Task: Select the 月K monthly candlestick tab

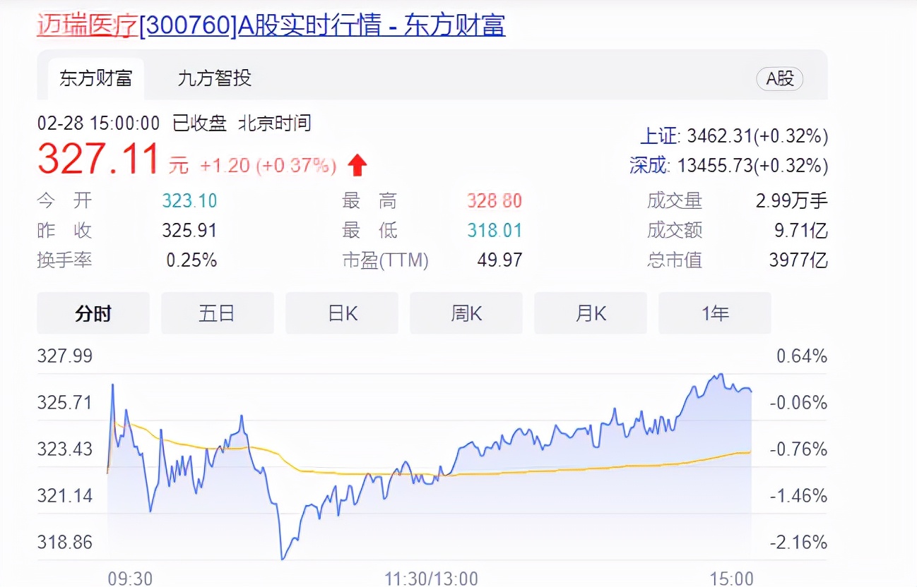Action: coord(591,313)
